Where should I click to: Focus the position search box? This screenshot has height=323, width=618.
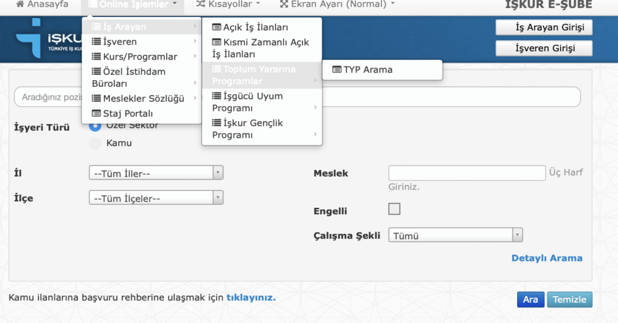point(297,97)
